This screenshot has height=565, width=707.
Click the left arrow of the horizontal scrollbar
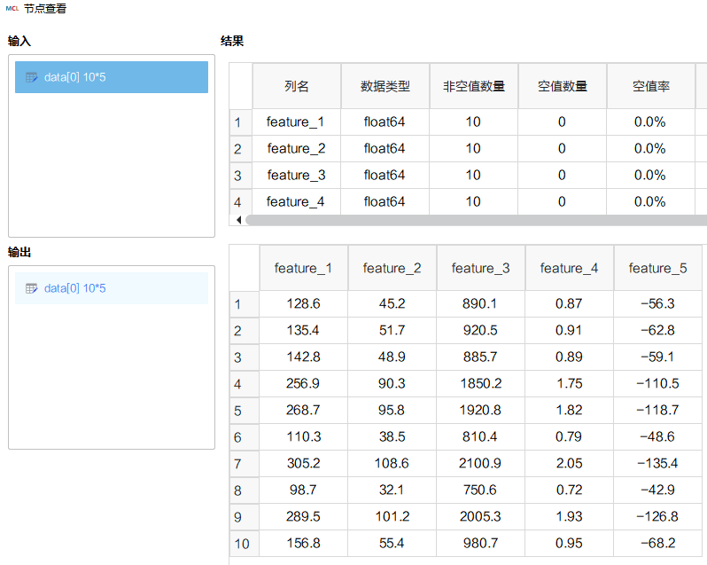[x=239, y=220]
